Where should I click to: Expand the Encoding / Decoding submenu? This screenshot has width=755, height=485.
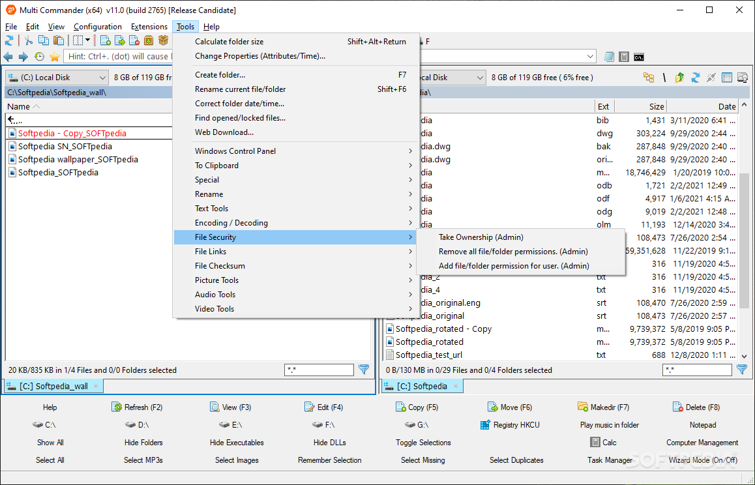pyautogui.click(x=297, y=222)
